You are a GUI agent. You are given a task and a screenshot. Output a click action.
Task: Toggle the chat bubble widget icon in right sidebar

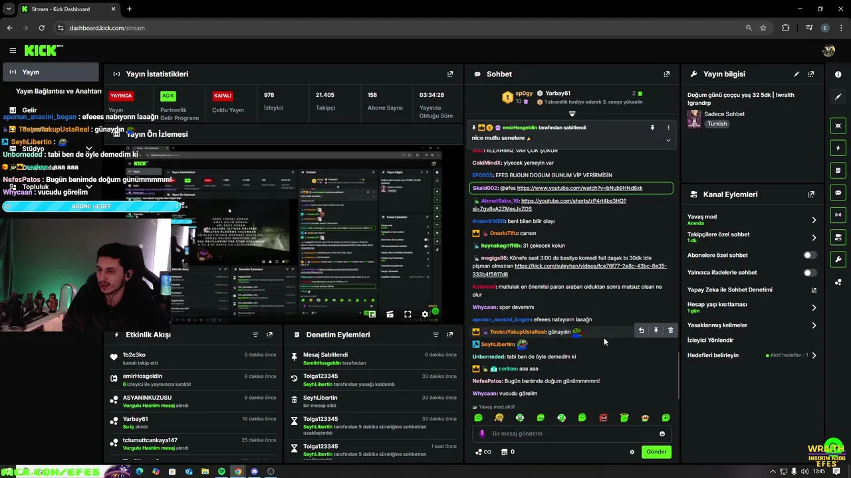click(838, 193)
